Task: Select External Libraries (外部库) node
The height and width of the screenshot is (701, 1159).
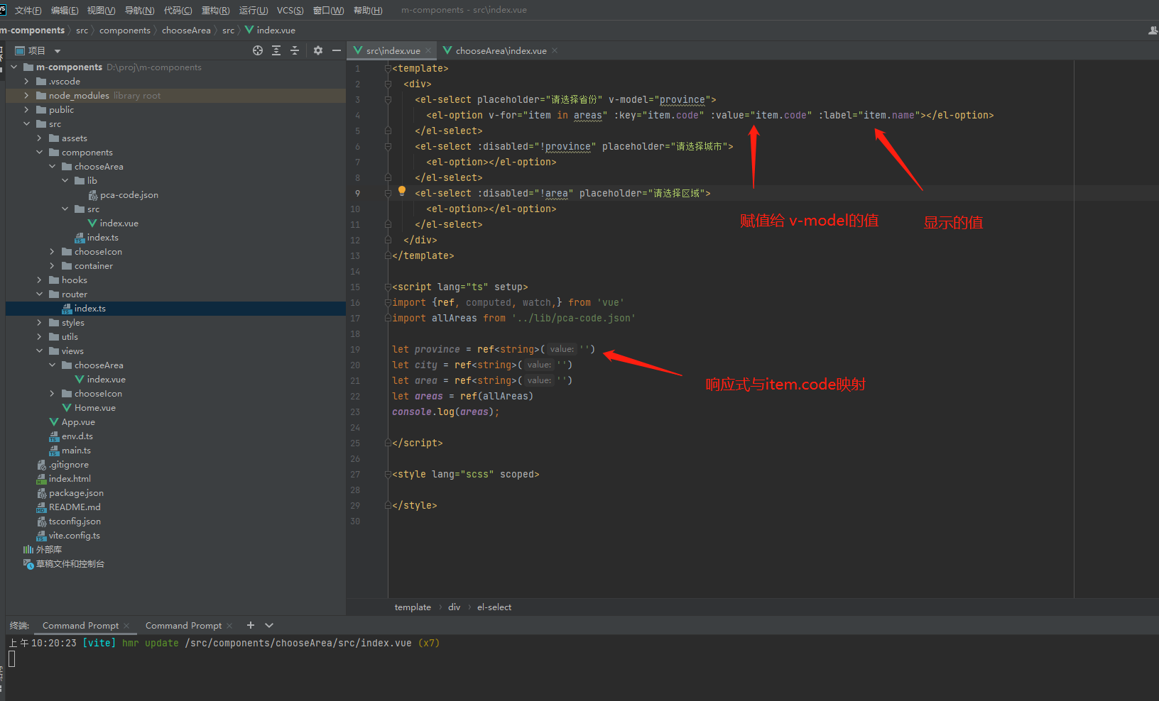Action: pyautogui.click(x=43, y=550)
